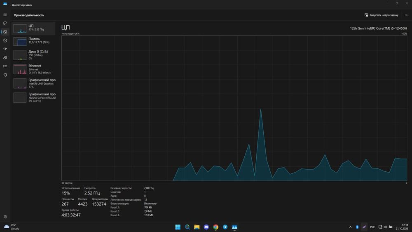Open taskbar Search
This screenshot has width=412, height=232.
pos(187,227)
